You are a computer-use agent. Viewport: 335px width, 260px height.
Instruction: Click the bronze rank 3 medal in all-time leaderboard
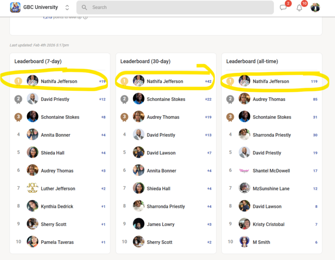(230, 117)
